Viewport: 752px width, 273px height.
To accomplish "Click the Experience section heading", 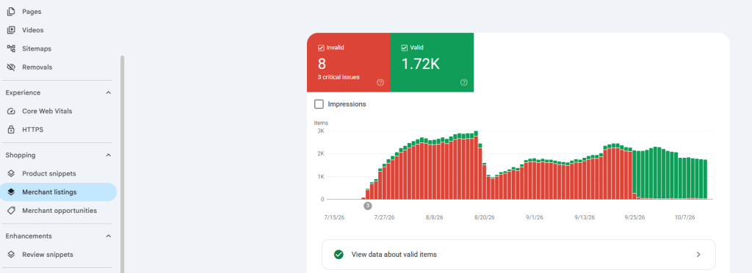I will pos(23,92).
